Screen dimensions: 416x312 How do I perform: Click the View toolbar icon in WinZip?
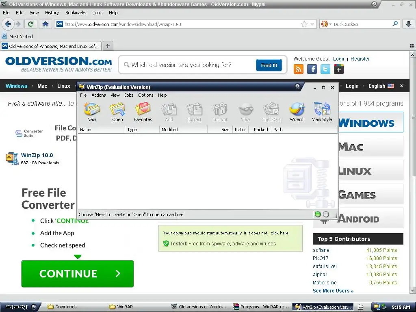coord(245,112)
